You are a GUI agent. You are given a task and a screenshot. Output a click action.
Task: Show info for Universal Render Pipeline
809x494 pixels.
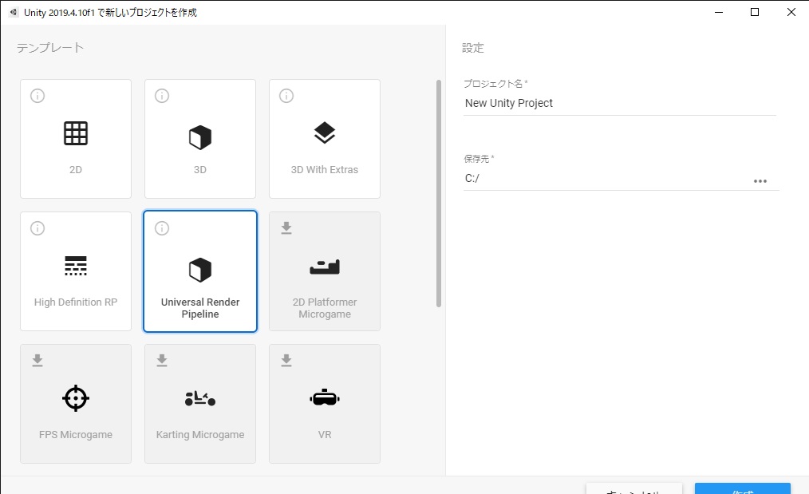coord(162,228)
